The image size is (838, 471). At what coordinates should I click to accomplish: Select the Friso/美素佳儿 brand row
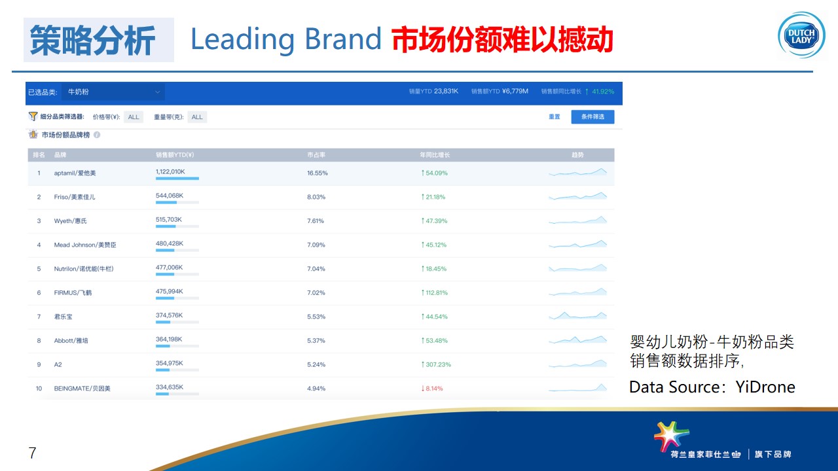coord(321,197)
